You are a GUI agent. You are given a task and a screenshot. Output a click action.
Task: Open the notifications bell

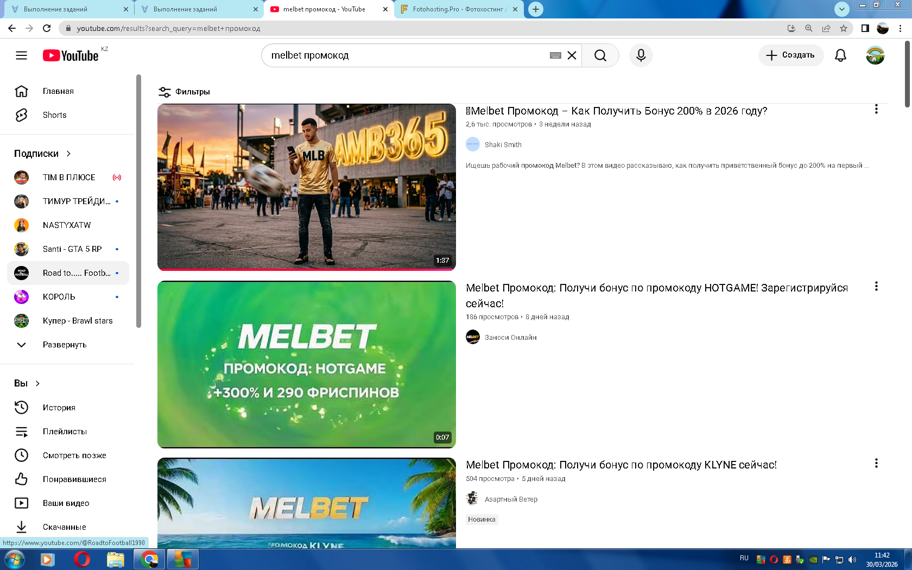pyautogui.click(x=840, y=55)
